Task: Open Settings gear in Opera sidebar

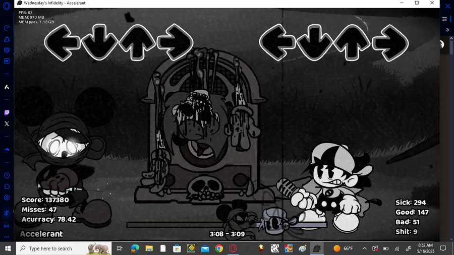Action: tap(7, 198)
